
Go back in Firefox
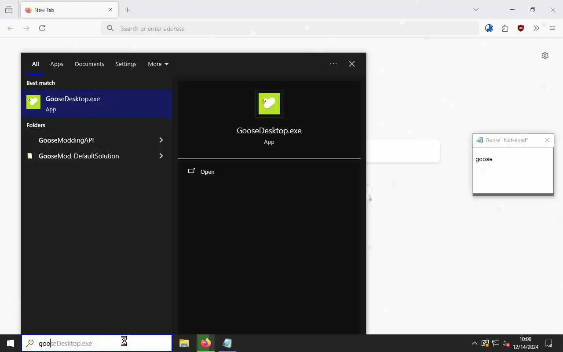pos(11,28)
